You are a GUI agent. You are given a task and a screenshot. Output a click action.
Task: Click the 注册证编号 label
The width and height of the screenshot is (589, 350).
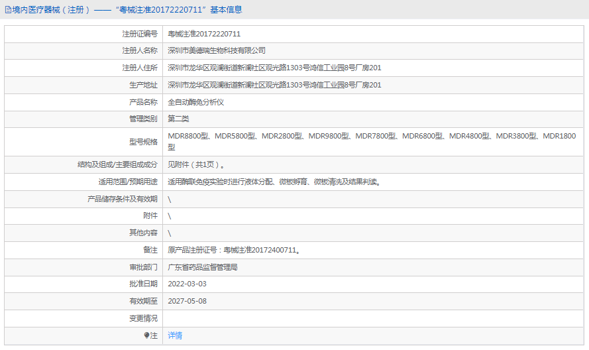(140, 34)
